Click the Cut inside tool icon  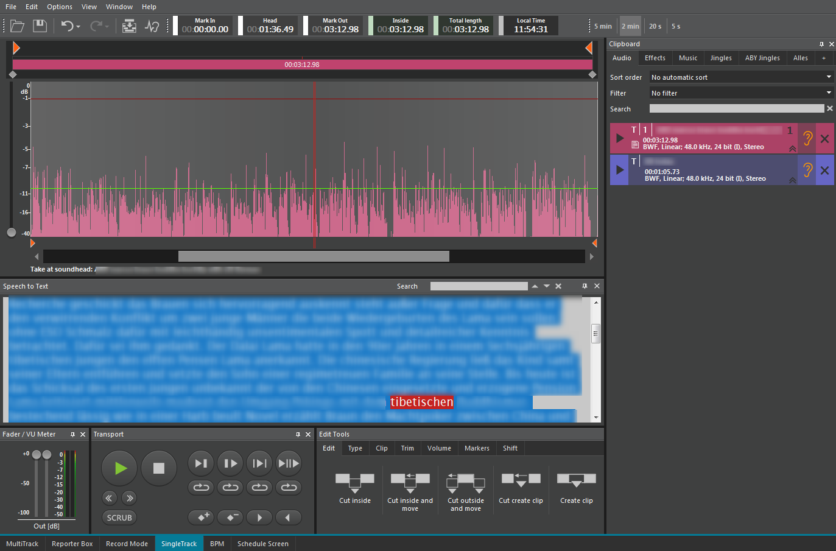[x=354, y=483]
